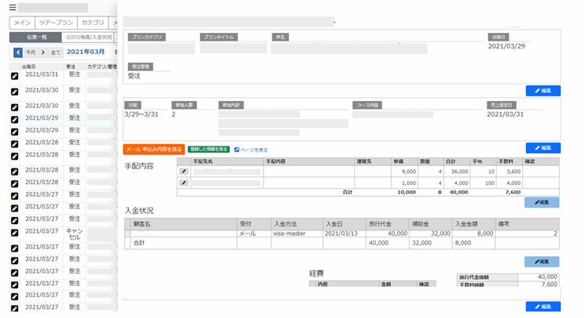This screenshot has width=584, height=318.
Task: Go to next month with right arrow
Action: [42, 52]
